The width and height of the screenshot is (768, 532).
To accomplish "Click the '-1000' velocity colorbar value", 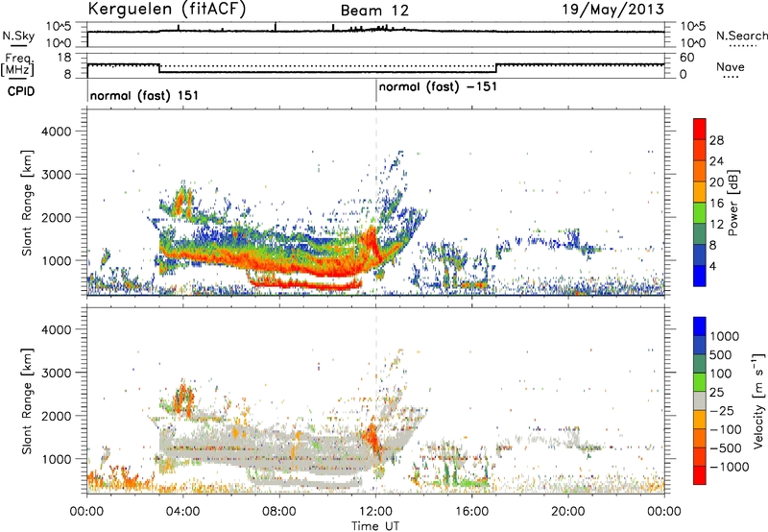I will 730,467.
